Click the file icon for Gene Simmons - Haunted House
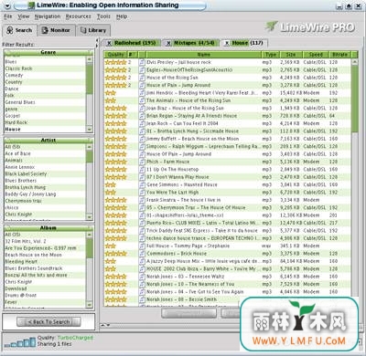The image size is (366, 356). click(x=142, y=184)
